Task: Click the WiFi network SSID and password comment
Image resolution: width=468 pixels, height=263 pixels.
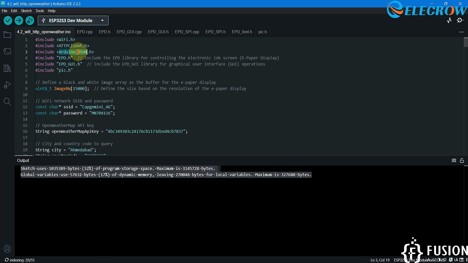Action: (x=74, y=101)
